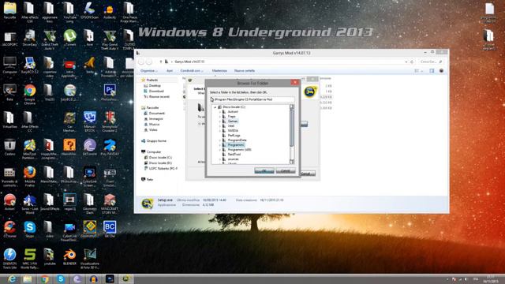This screenshot has height=284, width=505.
Task: Select Documenti under Raccolte in Explorer
Action: tap(157, 114)
